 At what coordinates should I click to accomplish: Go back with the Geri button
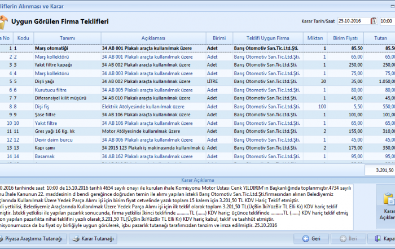[311, 239]
